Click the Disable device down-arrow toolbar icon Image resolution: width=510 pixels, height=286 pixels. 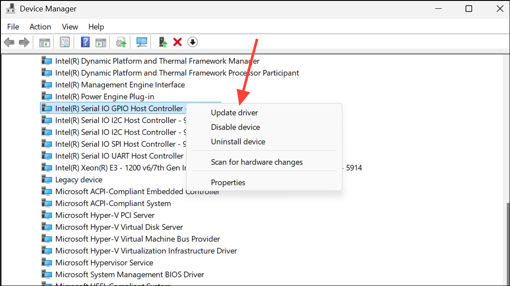192,42
